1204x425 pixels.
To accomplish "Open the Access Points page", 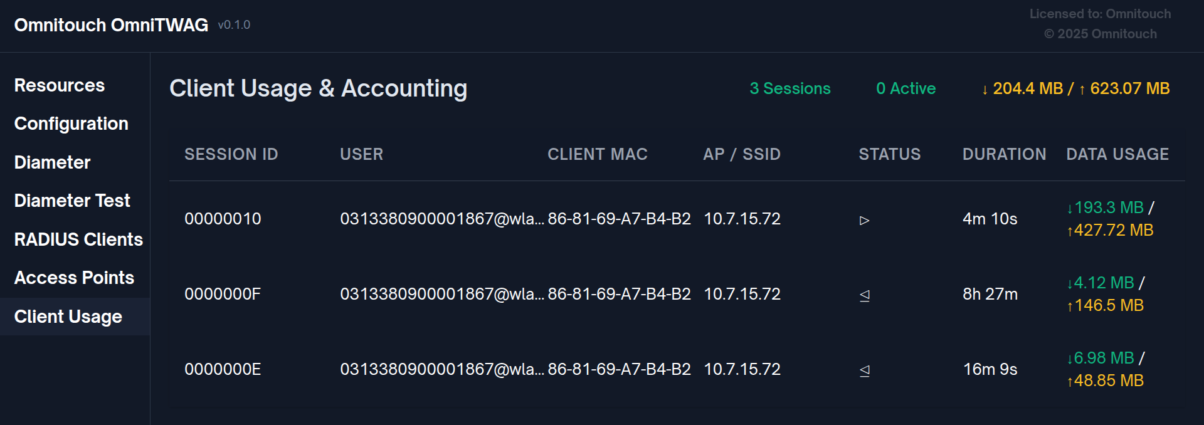I will 74,278.
